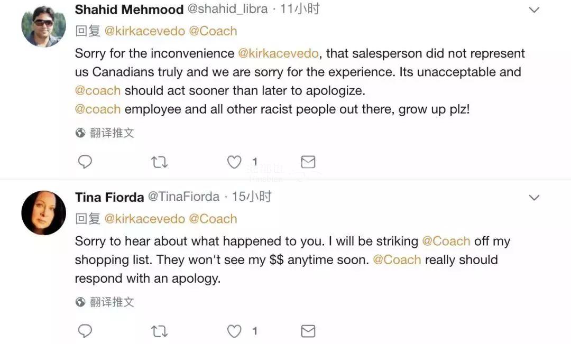Open the 11-hour timestamp on Shahid's tweet
Viewport: 571px width, 344px height.
click(300, 10)
